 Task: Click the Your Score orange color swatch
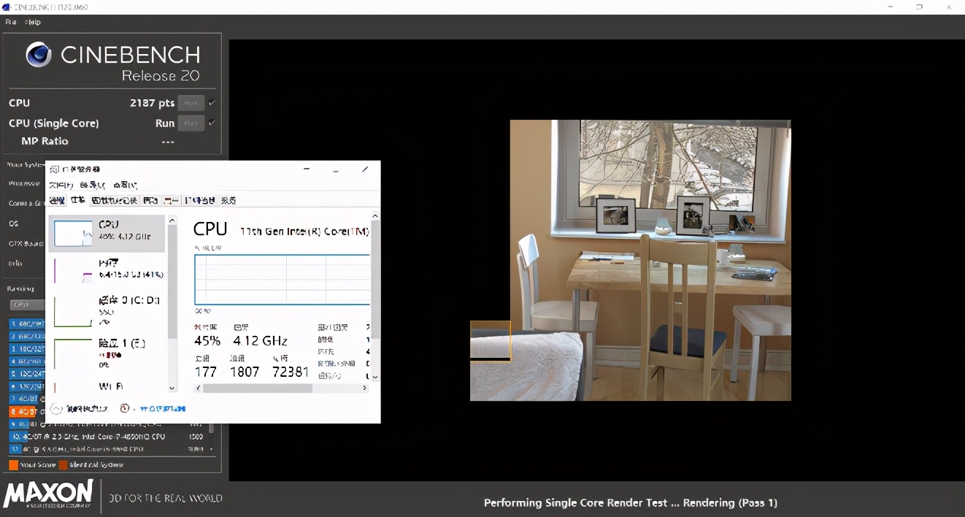click(x=13, y=464)
